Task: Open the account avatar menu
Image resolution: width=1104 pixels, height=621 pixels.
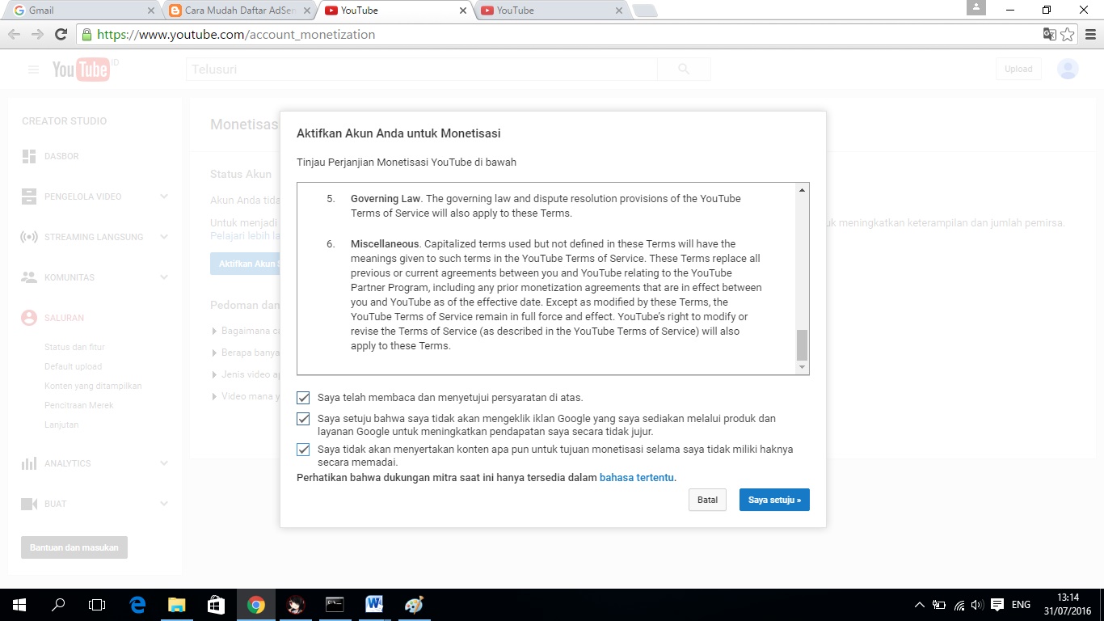Action: click(1068, 70)
